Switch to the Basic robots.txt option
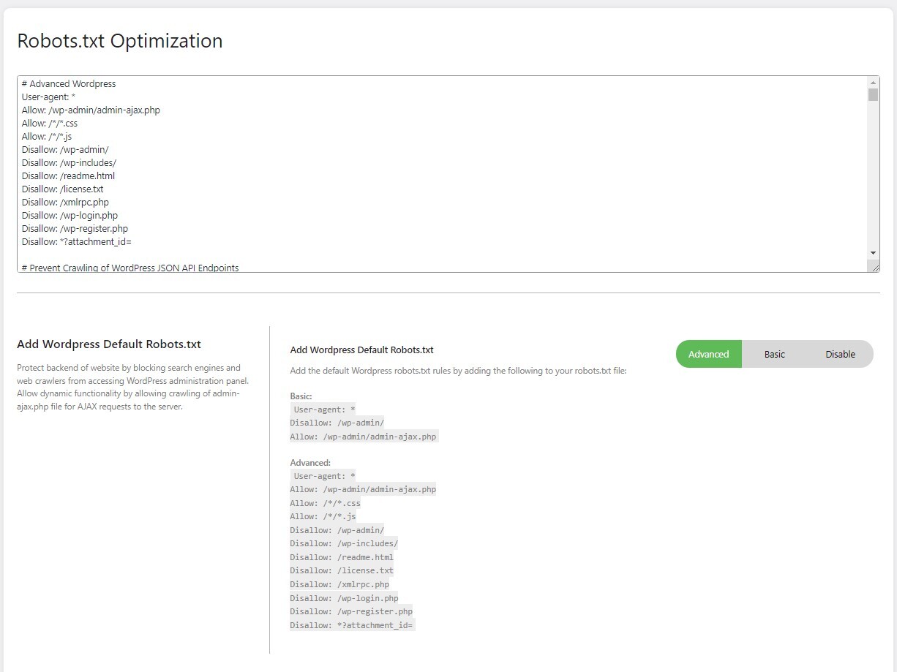The image size is (897, 672). tap(774, 354)
